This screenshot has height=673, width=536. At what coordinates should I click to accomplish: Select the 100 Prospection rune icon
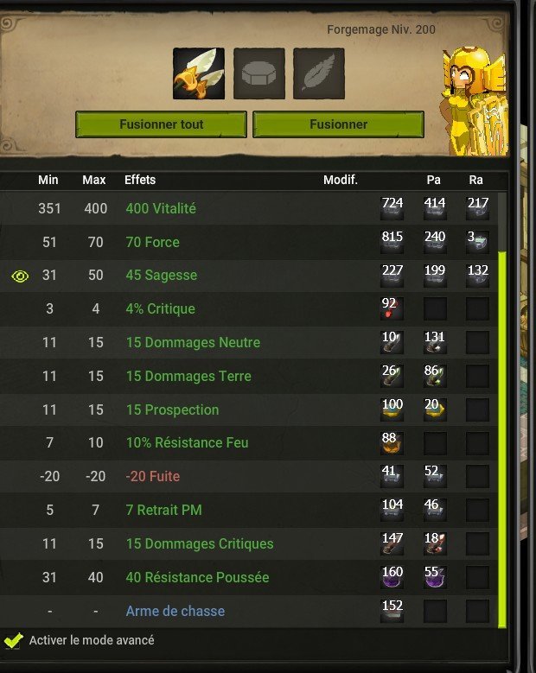[x=392, y=410]
